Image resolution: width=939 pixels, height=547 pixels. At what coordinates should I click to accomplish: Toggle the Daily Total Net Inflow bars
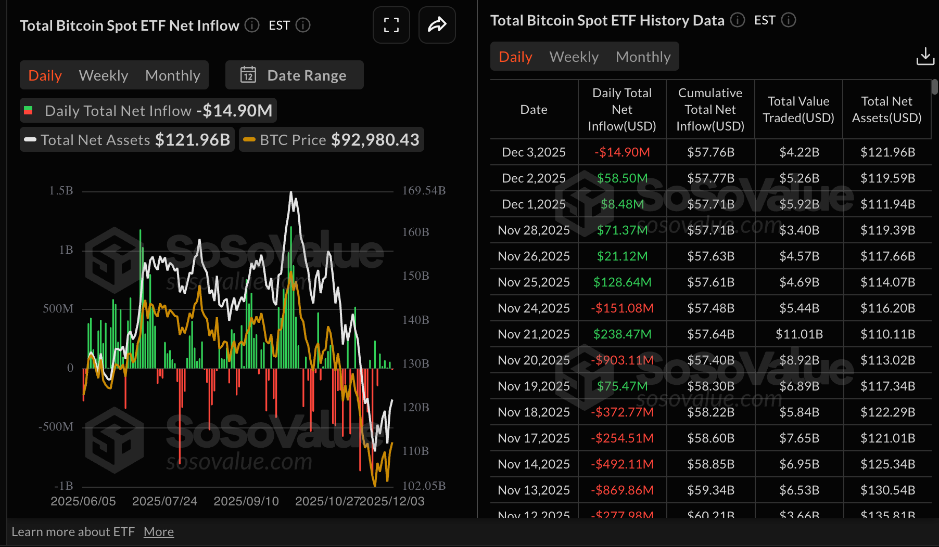148,110
